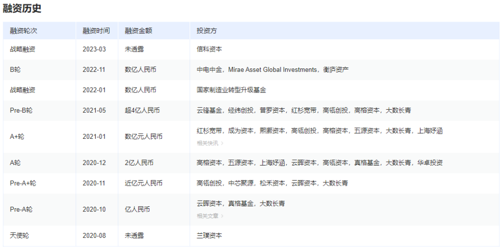Click the 2亿人民币 amount

tap(139, 162)
